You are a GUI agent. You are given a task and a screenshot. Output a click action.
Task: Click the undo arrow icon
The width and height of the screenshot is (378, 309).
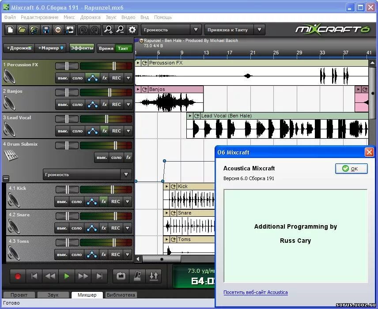coord(83,30)
